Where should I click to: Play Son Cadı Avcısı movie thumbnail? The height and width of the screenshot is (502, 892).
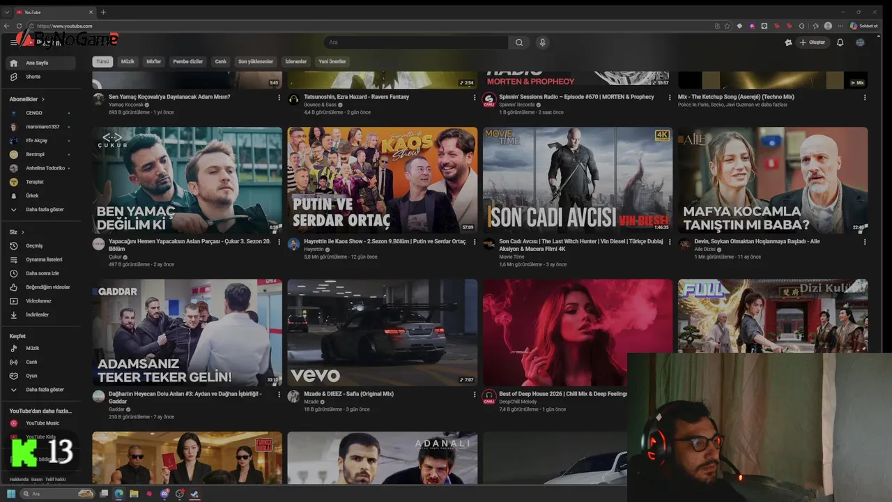pos(578,180)
